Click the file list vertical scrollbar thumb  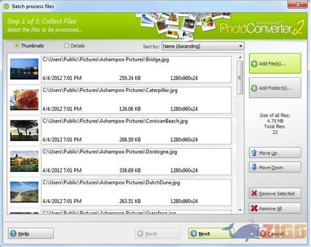[240, 78]
